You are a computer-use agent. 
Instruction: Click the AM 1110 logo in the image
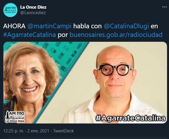[x=15, y=117]
